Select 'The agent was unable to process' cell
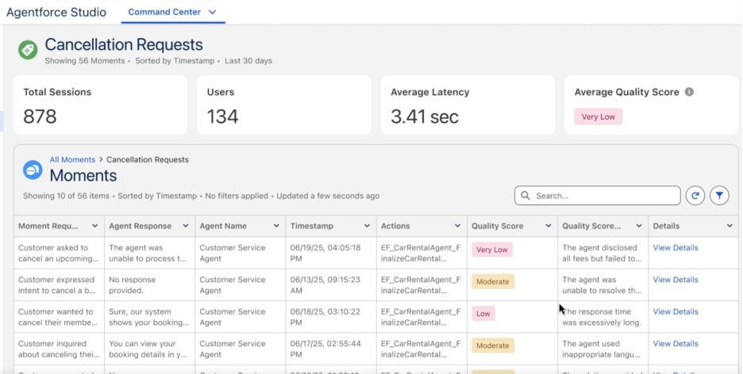 [x=149, y=253]
